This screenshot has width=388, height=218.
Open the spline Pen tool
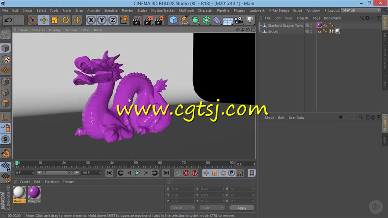184,20
